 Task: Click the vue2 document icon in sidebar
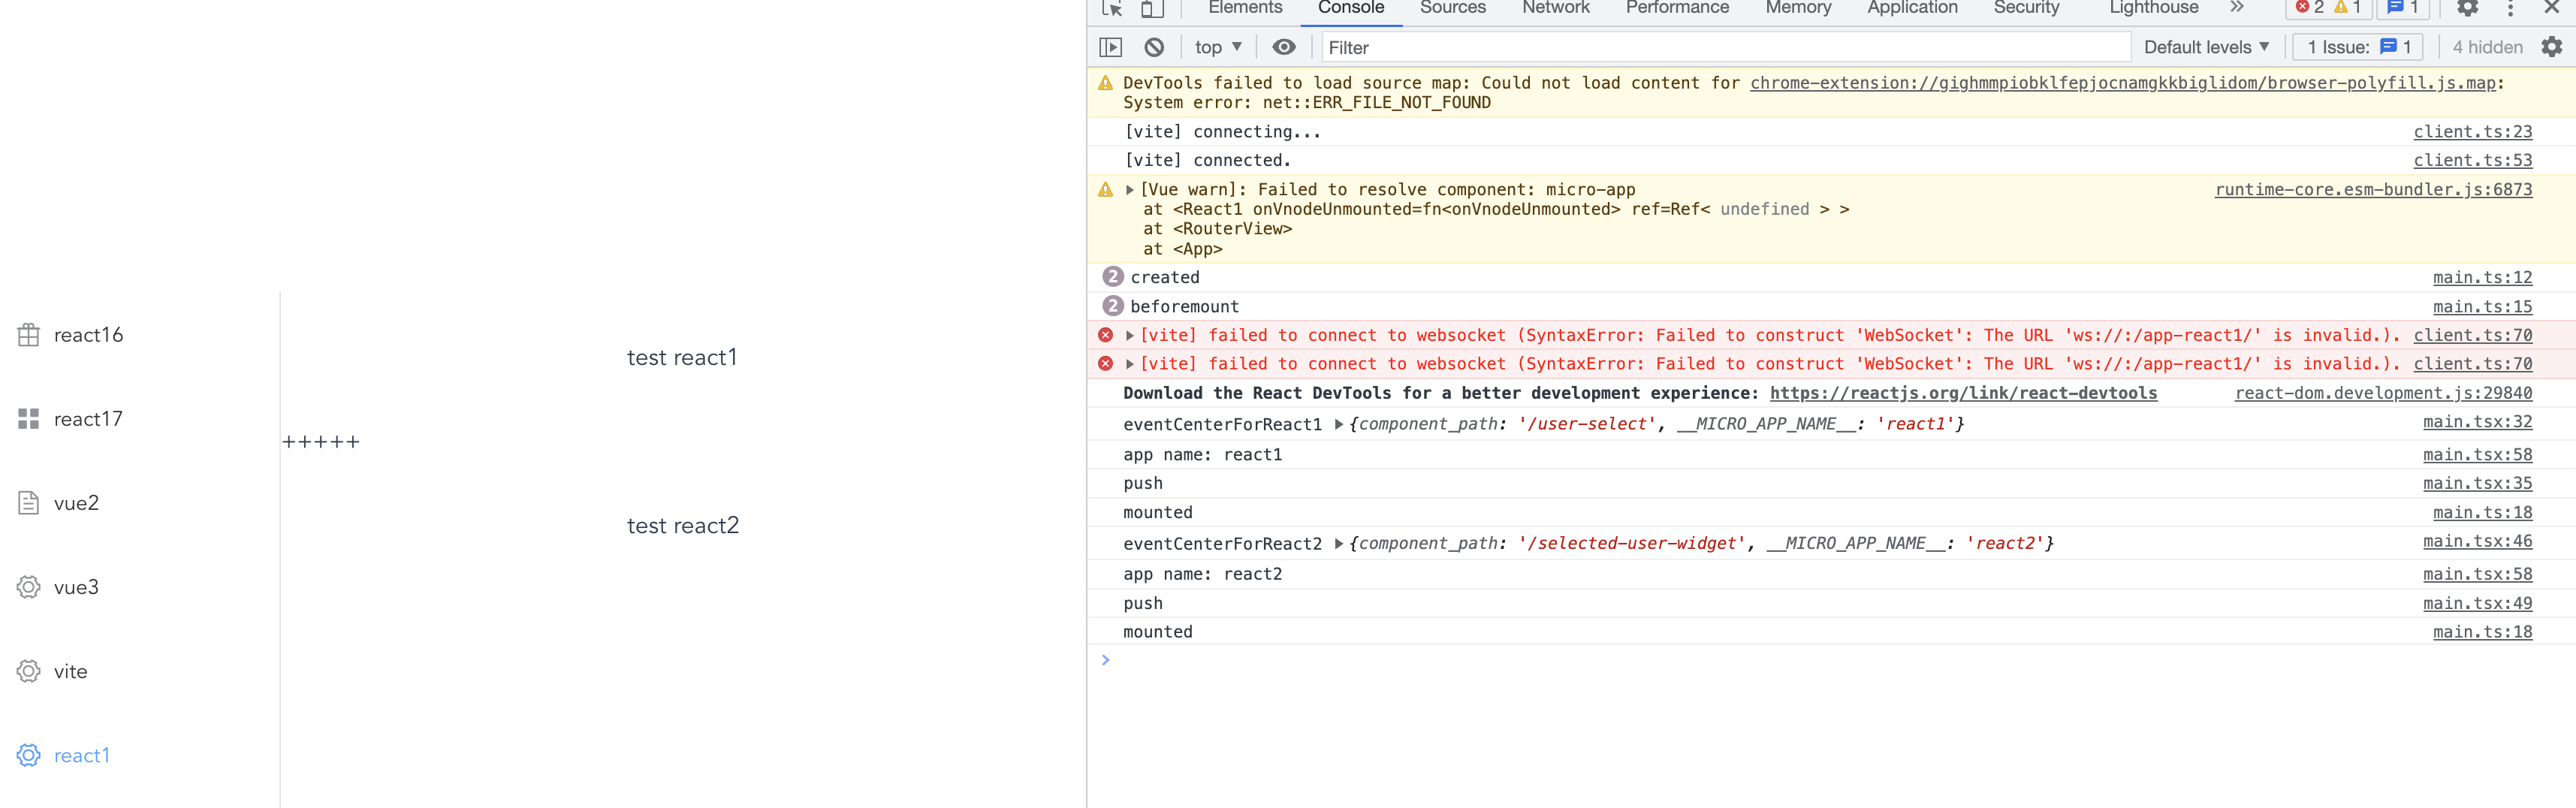[x=28, y=503]
